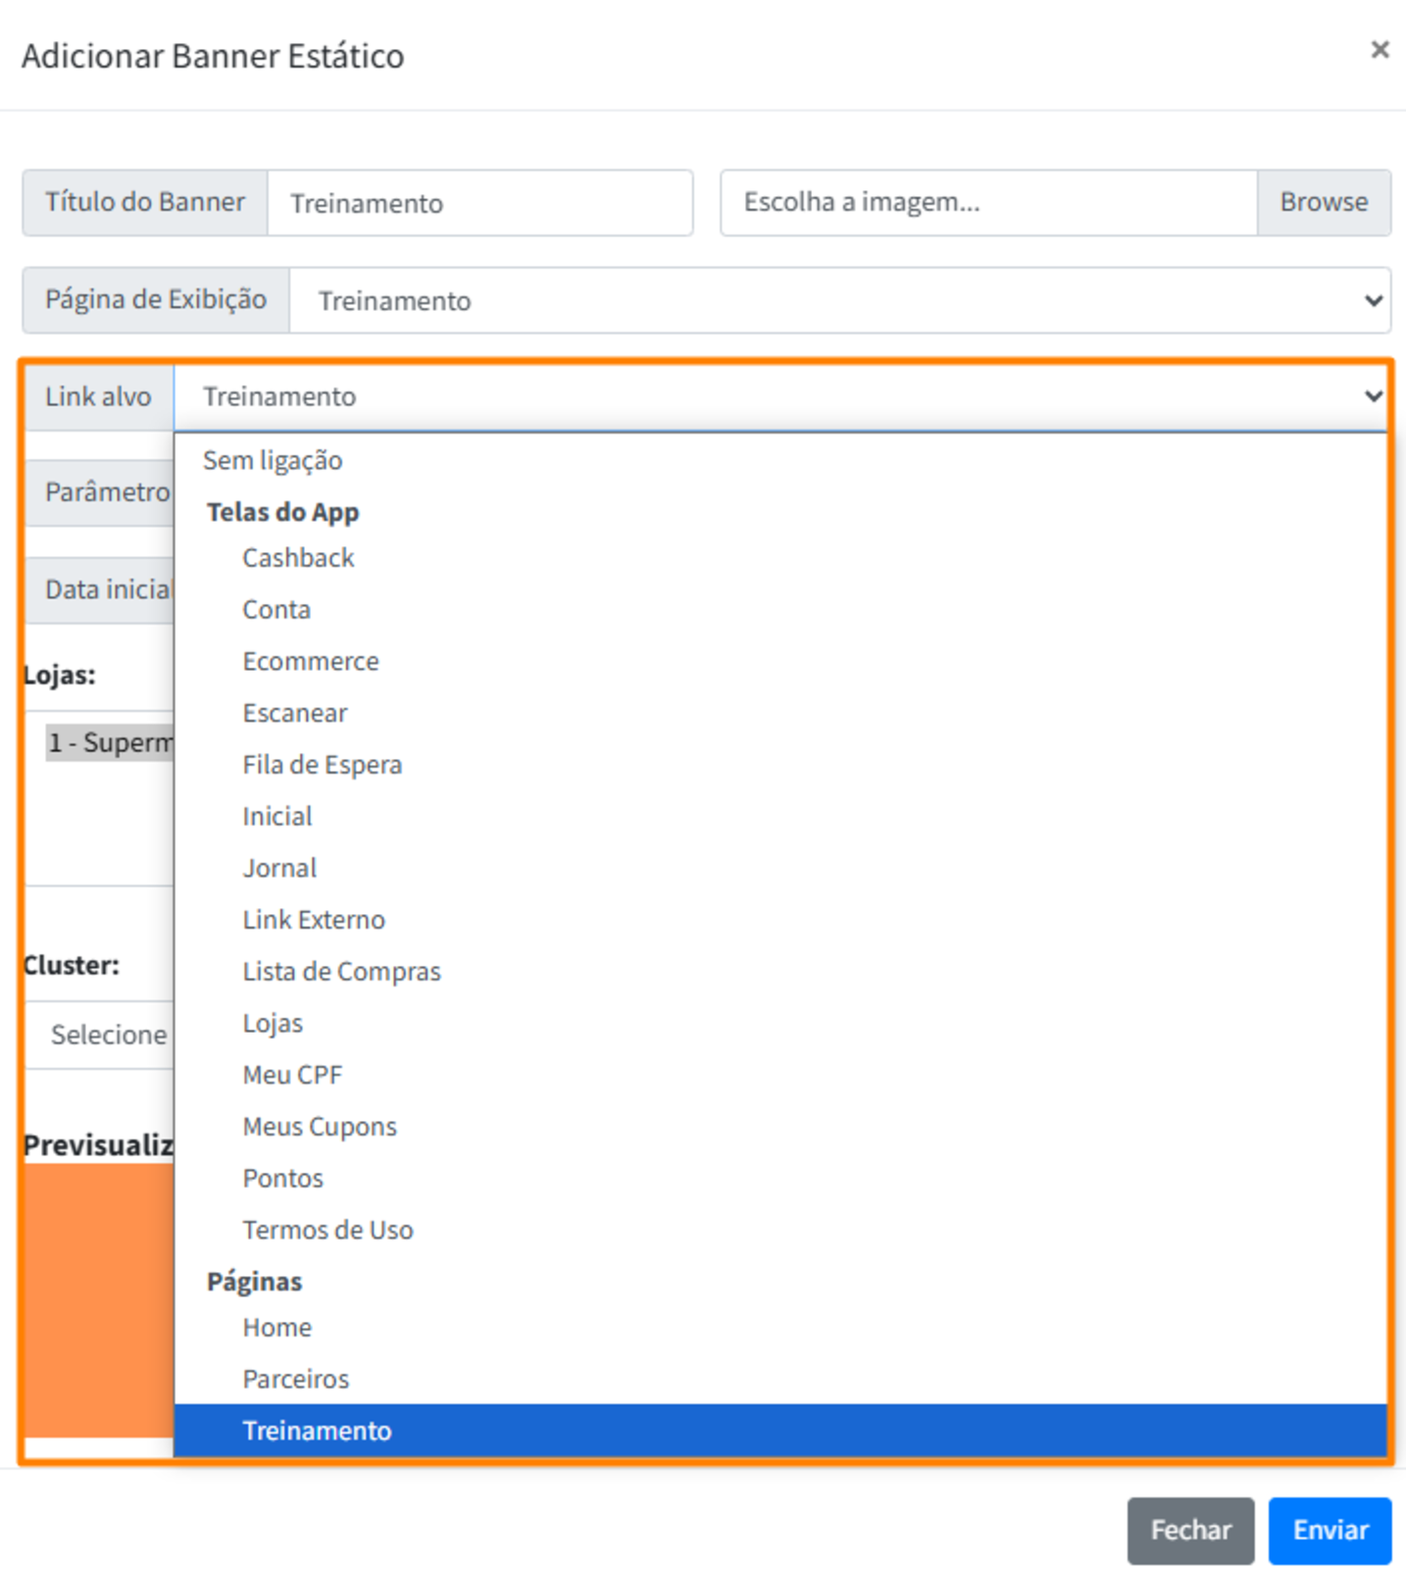Click the Browse button for image
1406x1575 pixels.
tap(1323, 203)
